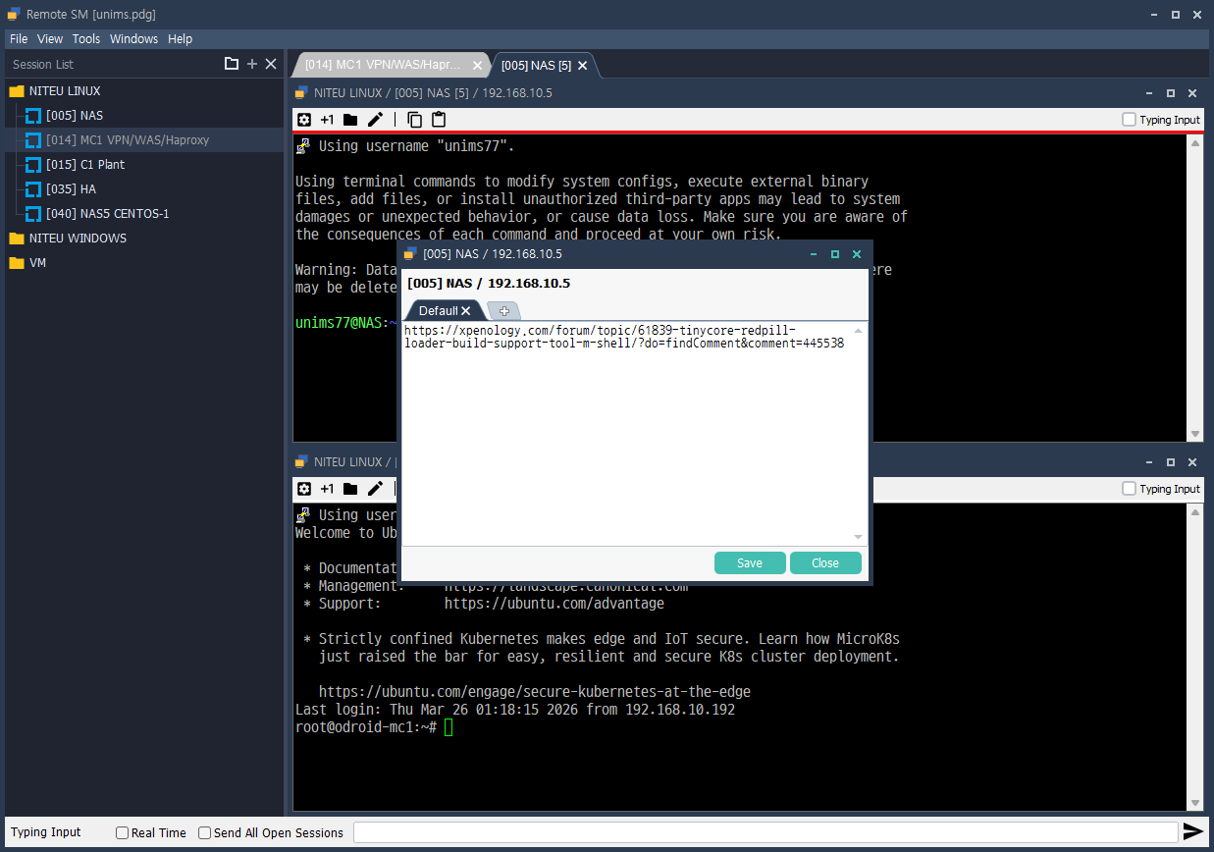Click the new folder icon in Session List header
Viewport: 1214px width, 852px height.
[x=232, y=64]
